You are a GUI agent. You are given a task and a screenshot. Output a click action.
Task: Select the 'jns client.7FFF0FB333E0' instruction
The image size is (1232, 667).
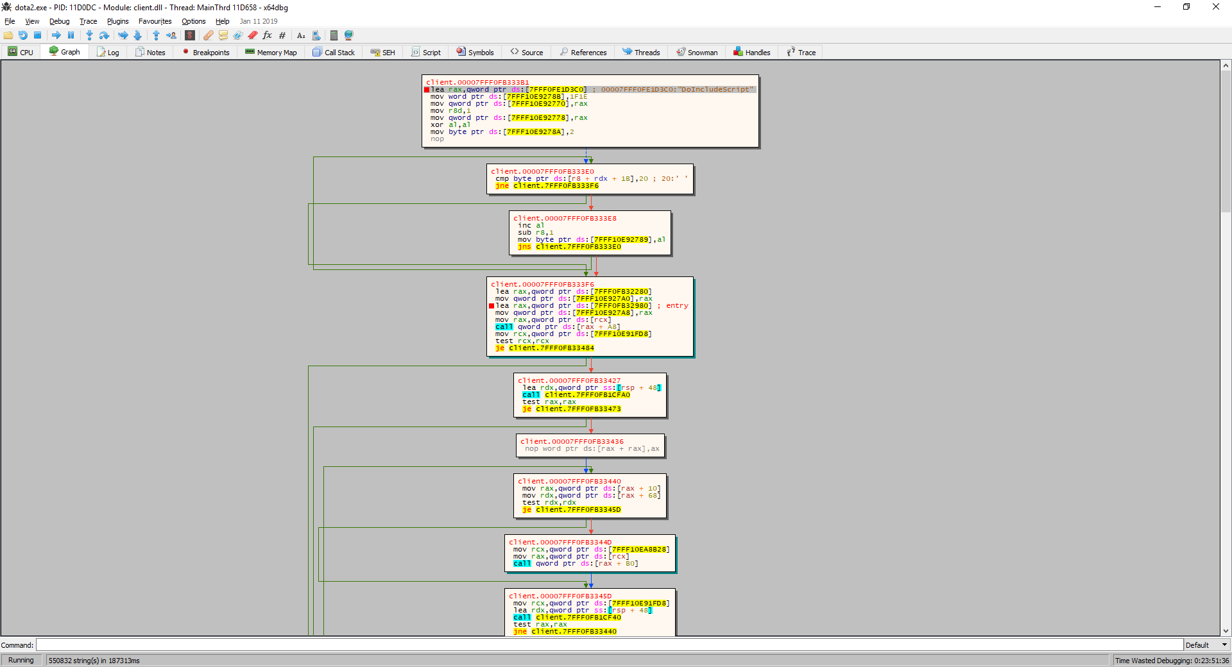coord(569,247)
